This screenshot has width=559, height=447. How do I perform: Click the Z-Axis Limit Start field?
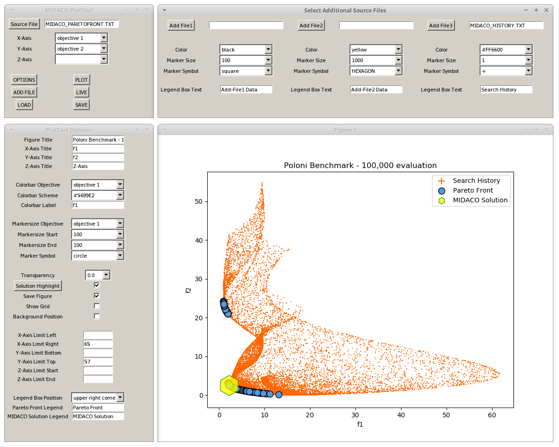[98, 370]
